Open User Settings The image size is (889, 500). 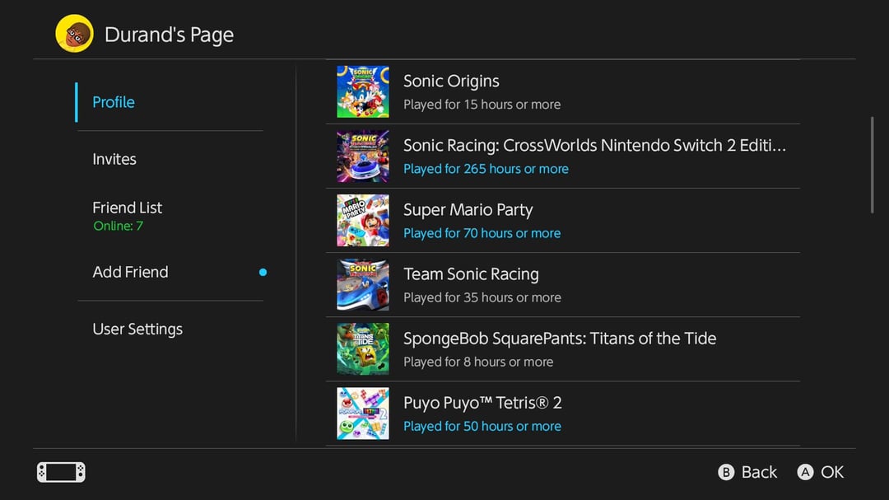click(137, 329)
